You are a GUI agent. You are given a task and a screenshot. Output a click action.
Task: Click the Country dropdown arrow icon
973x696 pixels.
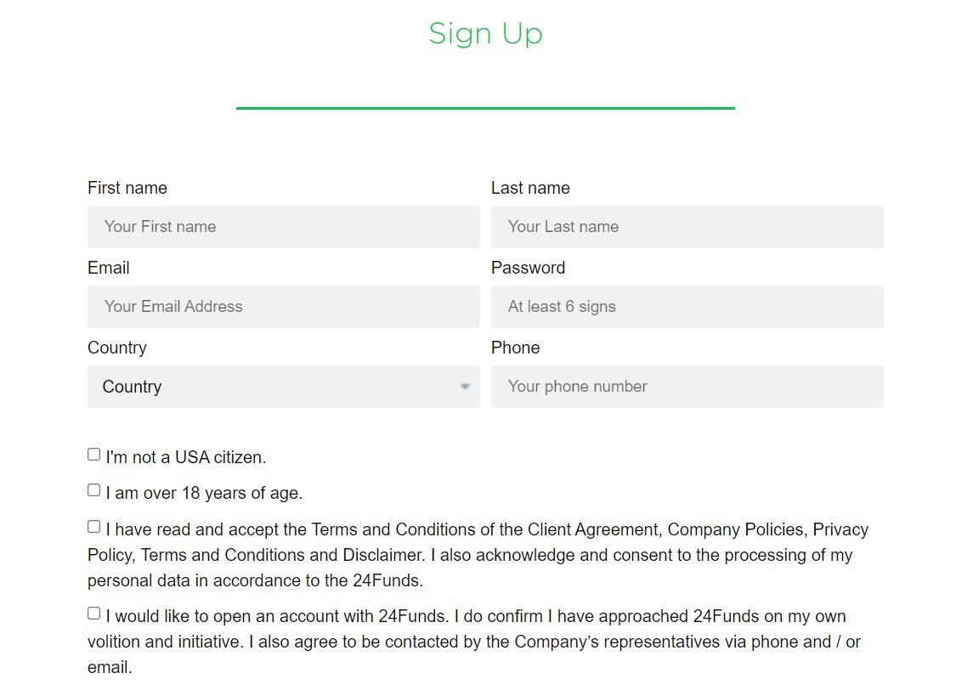click(465, 387)
